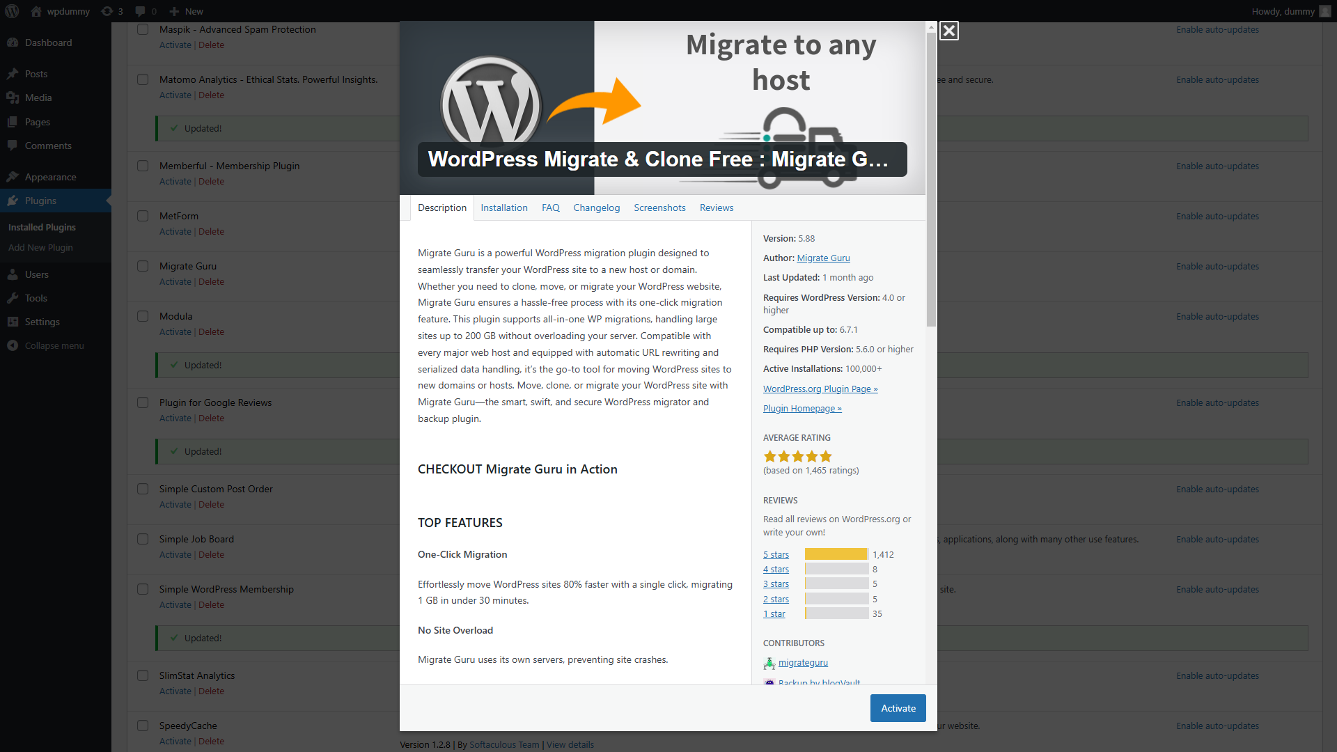Check the Maspik plugin checkbox
Image resolution: width=1337 pixels, height=752 pixels.
coord(143,29)
